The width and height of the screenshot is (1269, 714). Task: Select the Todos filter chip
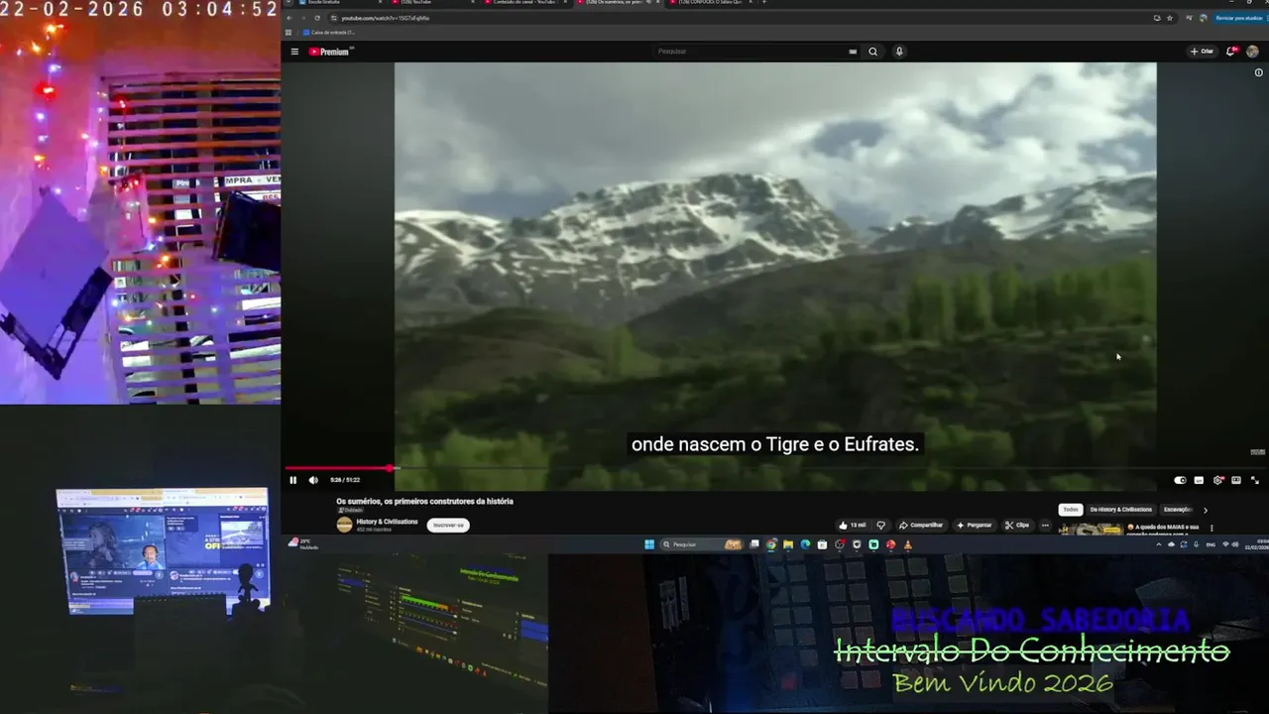pyautogui.click(x=1071, y=510)
